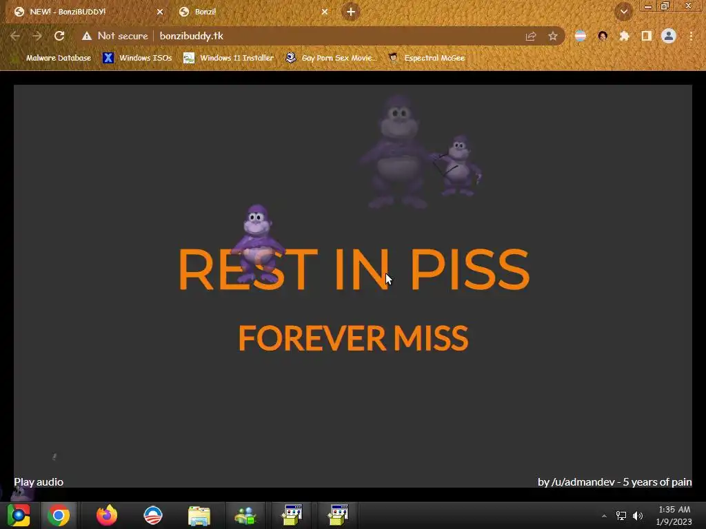The height and width of the screenshot is (529, 706).
Task: Open the Not secure site warning
Action: [115, 36]
